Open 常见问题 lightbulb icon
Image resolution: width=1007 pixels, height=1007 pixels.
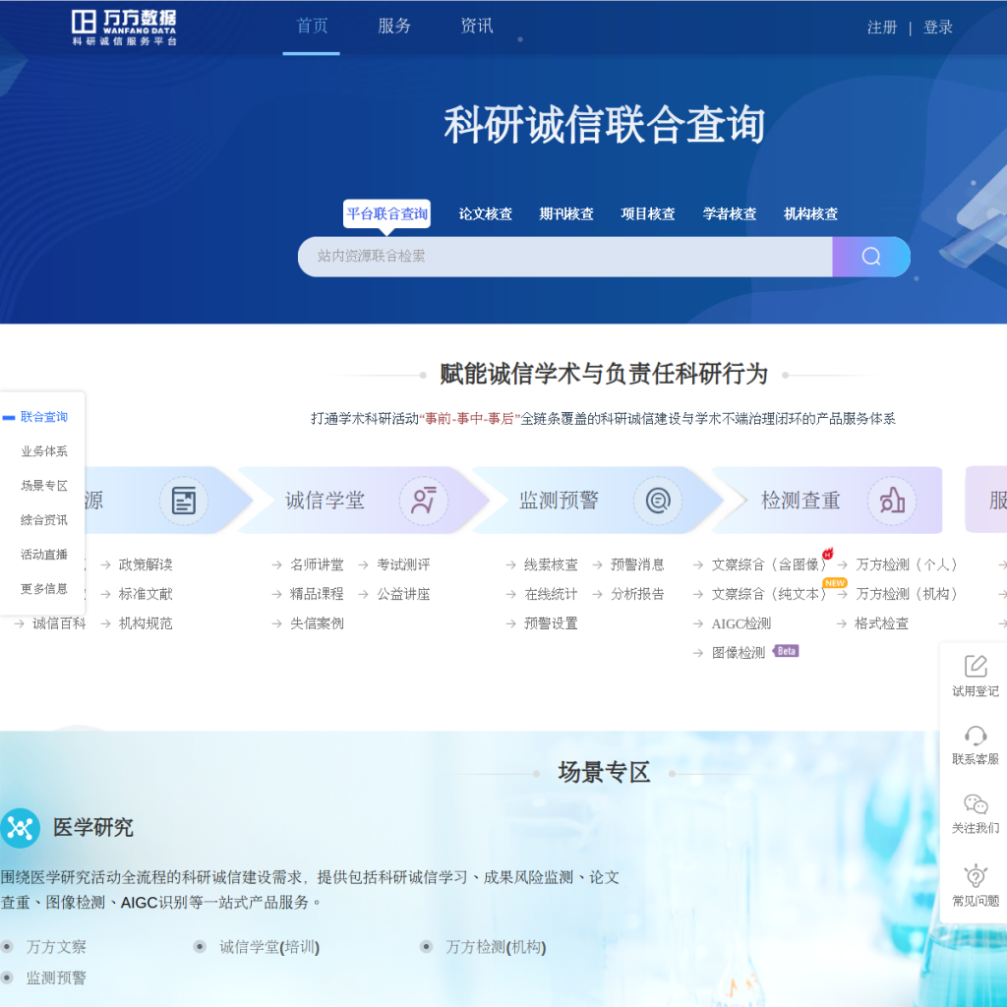pos(975,875)
